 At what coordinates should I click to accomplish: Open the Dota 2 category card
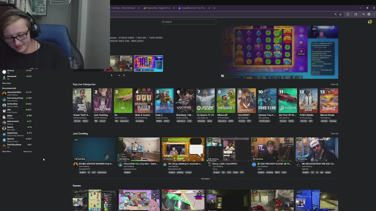coord(164,101)
